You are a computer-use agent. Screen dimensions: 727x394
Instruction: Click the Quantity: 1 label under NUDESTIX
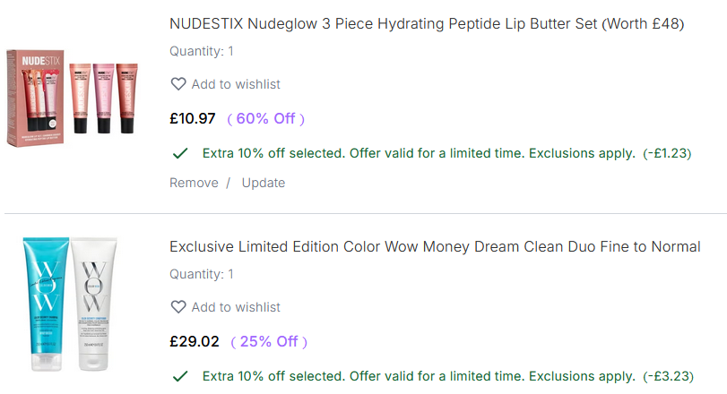(x=202, y=51)
